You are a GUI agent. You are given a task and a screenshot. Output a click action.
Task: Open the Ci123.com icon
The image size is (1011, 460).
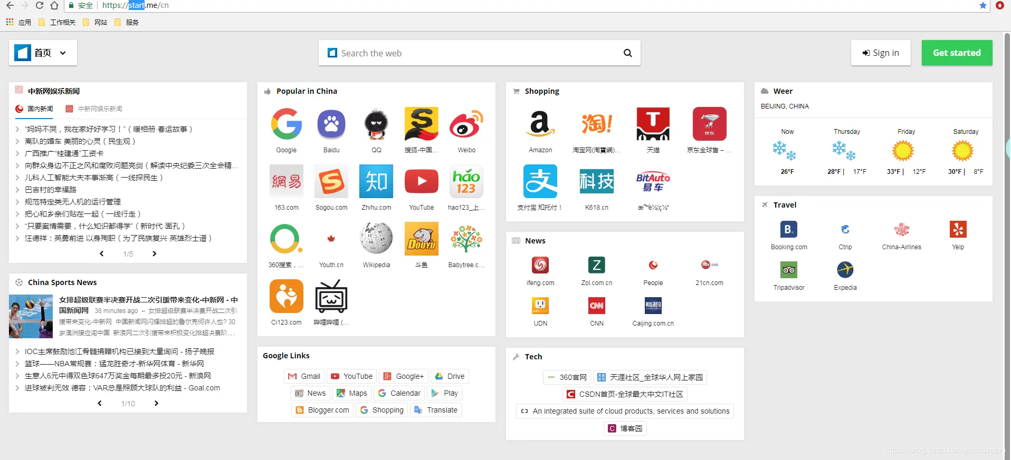coord(287,296)
